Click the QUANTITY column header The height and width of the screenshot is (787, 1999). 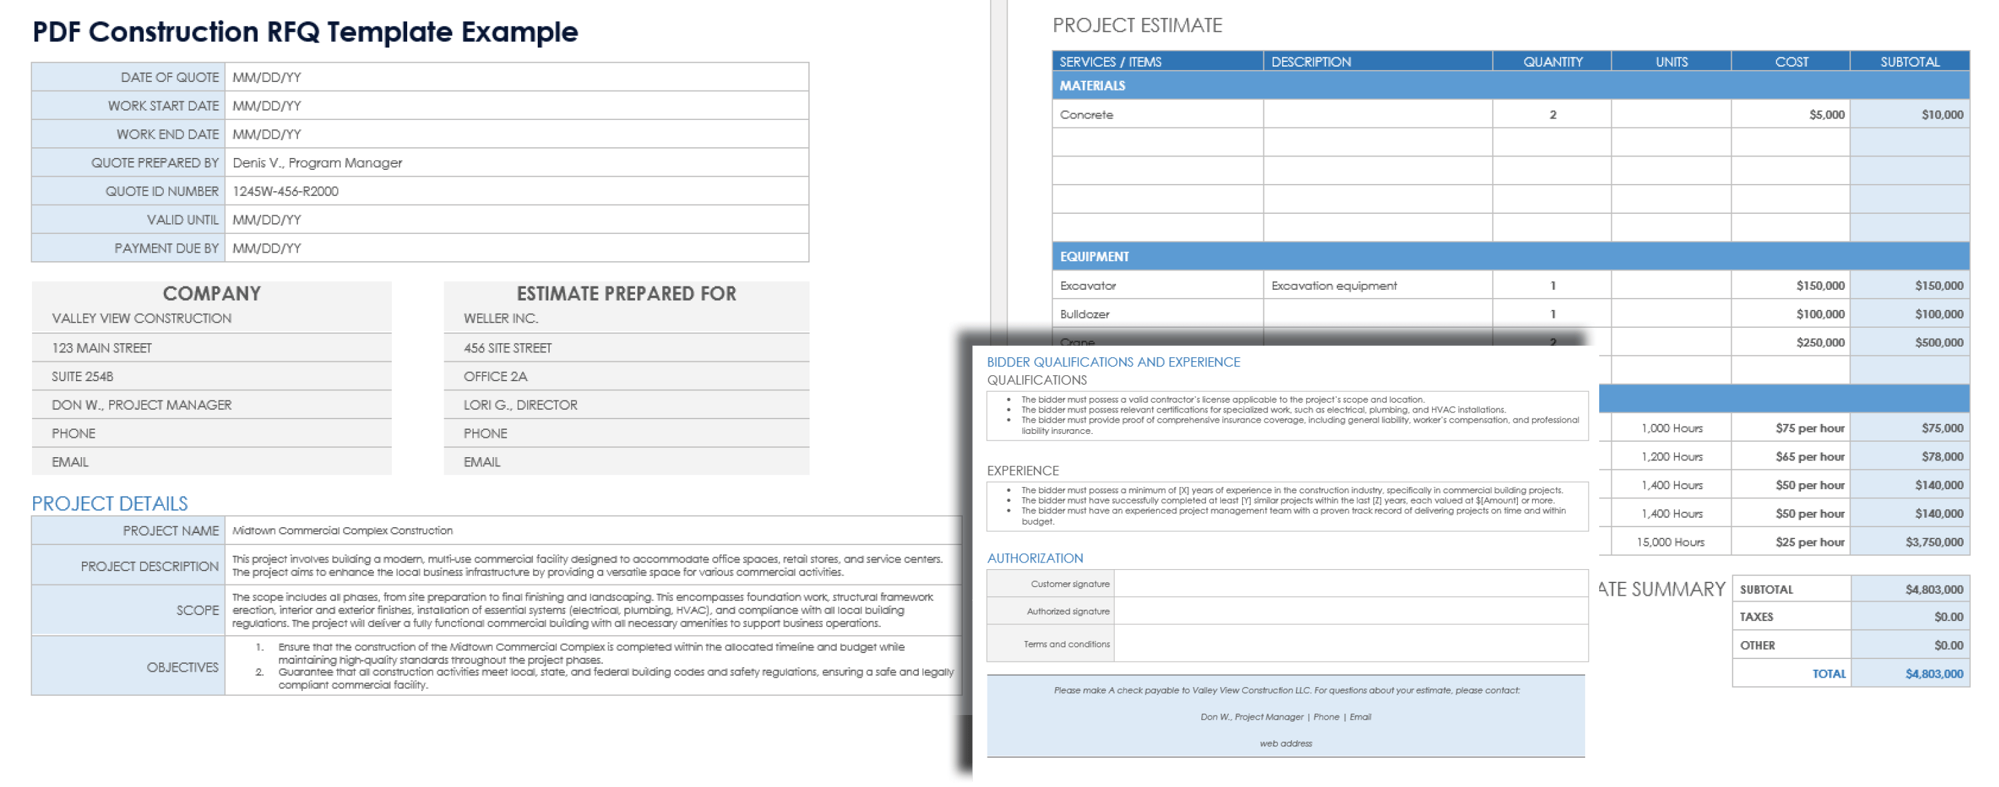click(1552, 61)
